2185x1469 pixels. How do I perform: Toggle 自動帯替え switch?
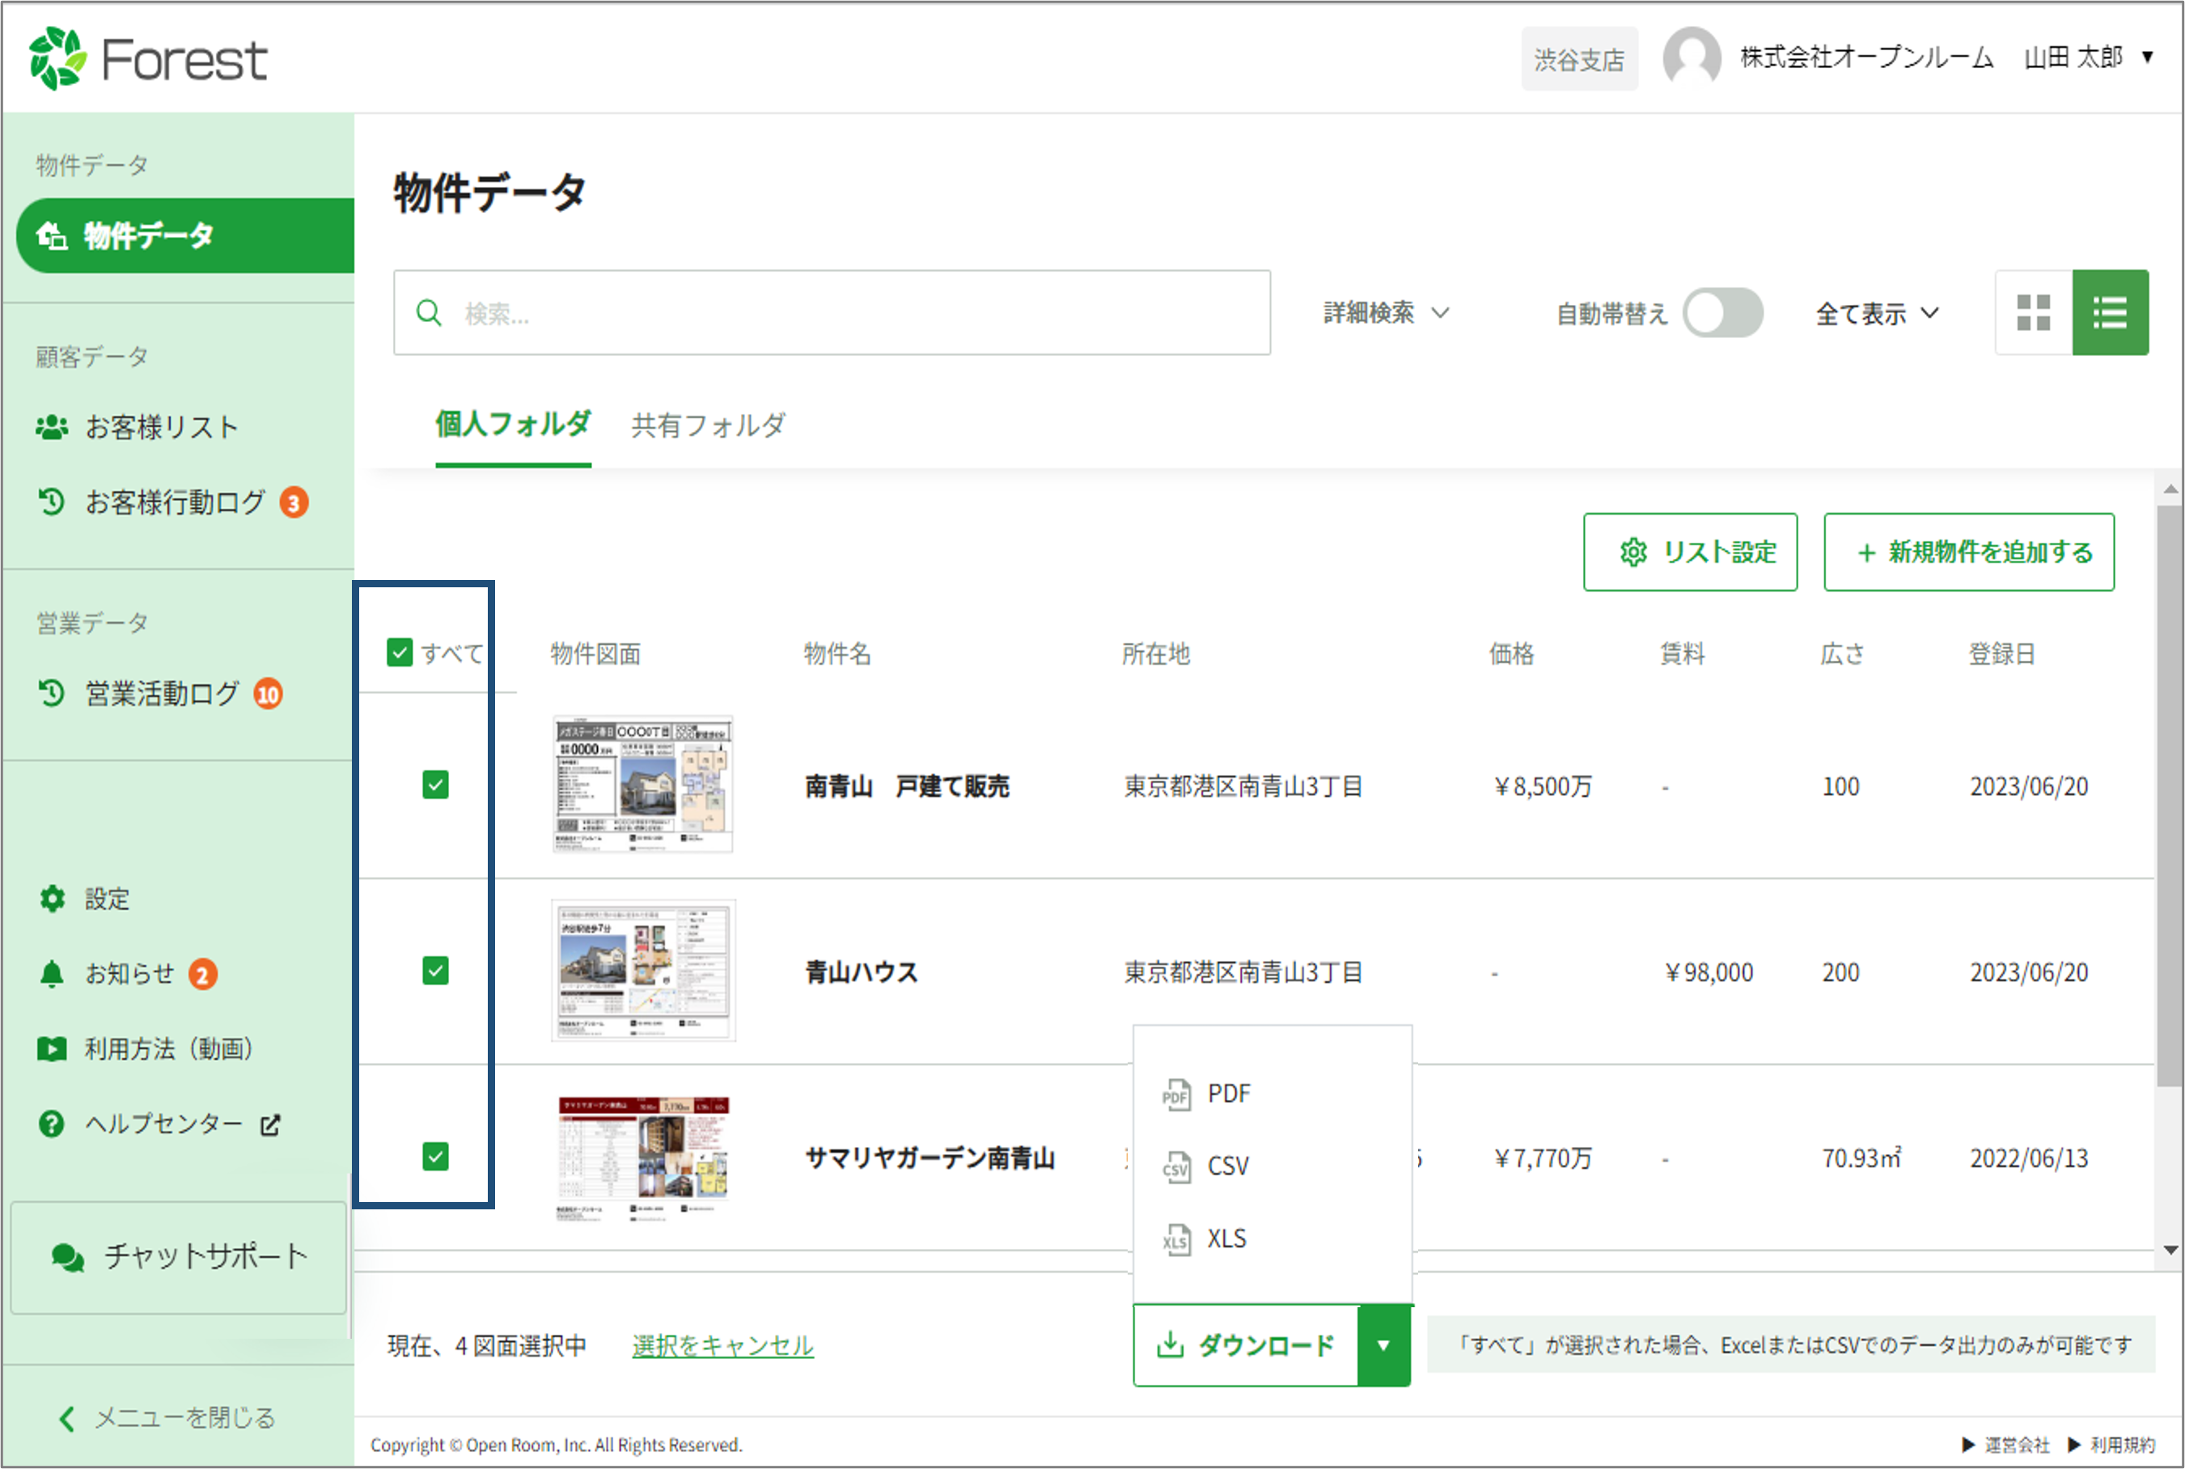click(1722, 313)
